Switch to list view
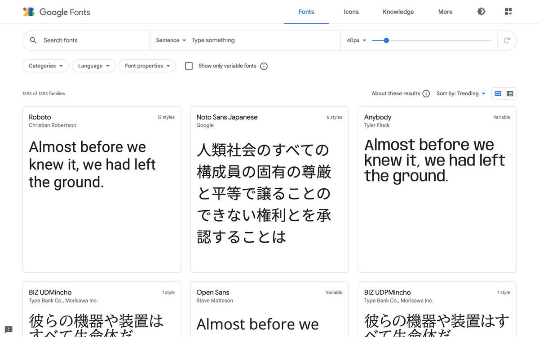Screen dimensions: 539x337 point(510,93)
